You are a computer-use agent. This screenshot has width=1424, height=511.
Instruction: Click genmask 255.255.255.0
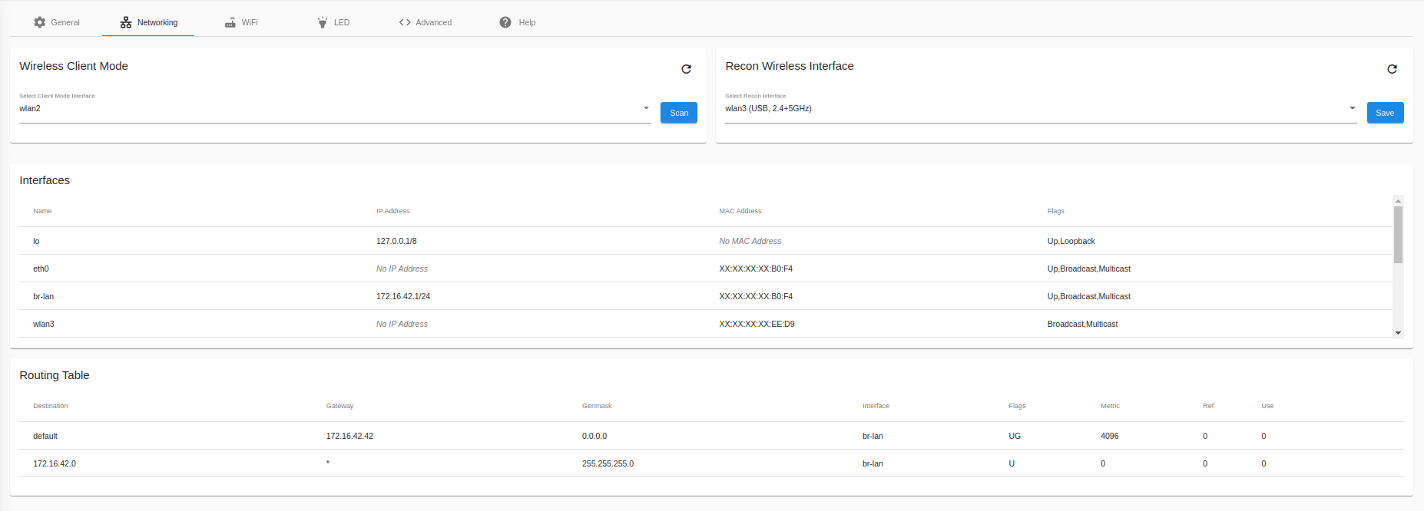point(608,463)
